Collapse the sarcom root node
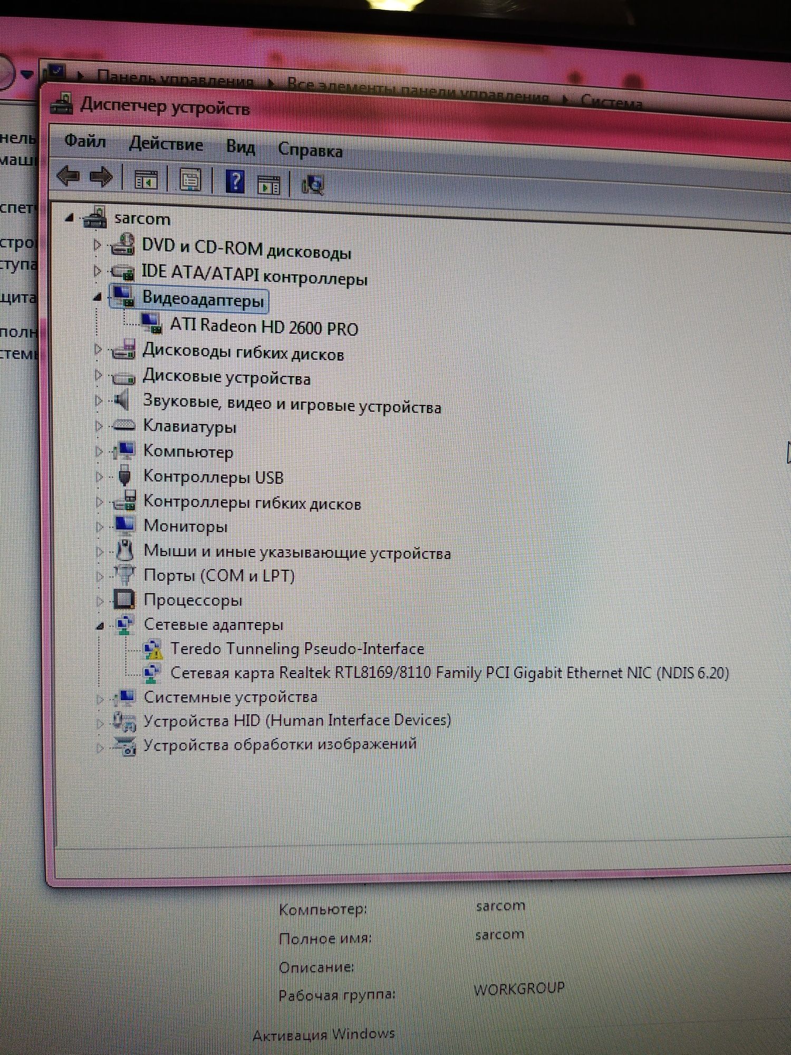Image resolution: width=791 pixels, height=1055 pixels. coord(70,217)
